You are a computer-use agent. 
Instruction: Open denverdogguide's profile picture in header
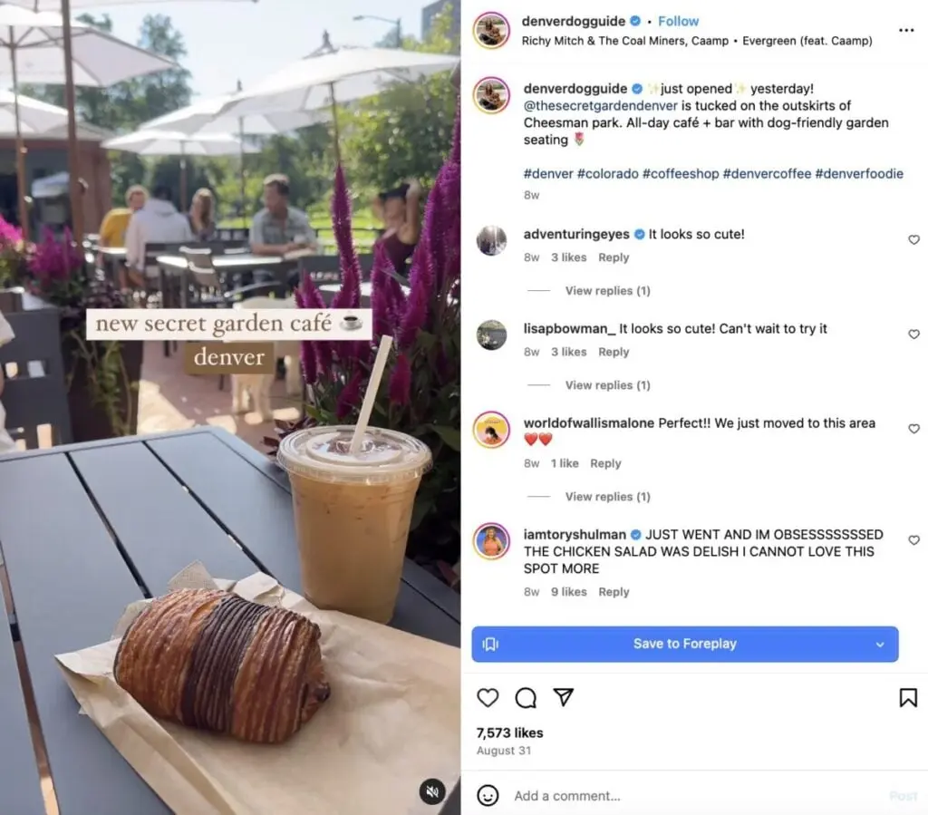tap(491, 30)
